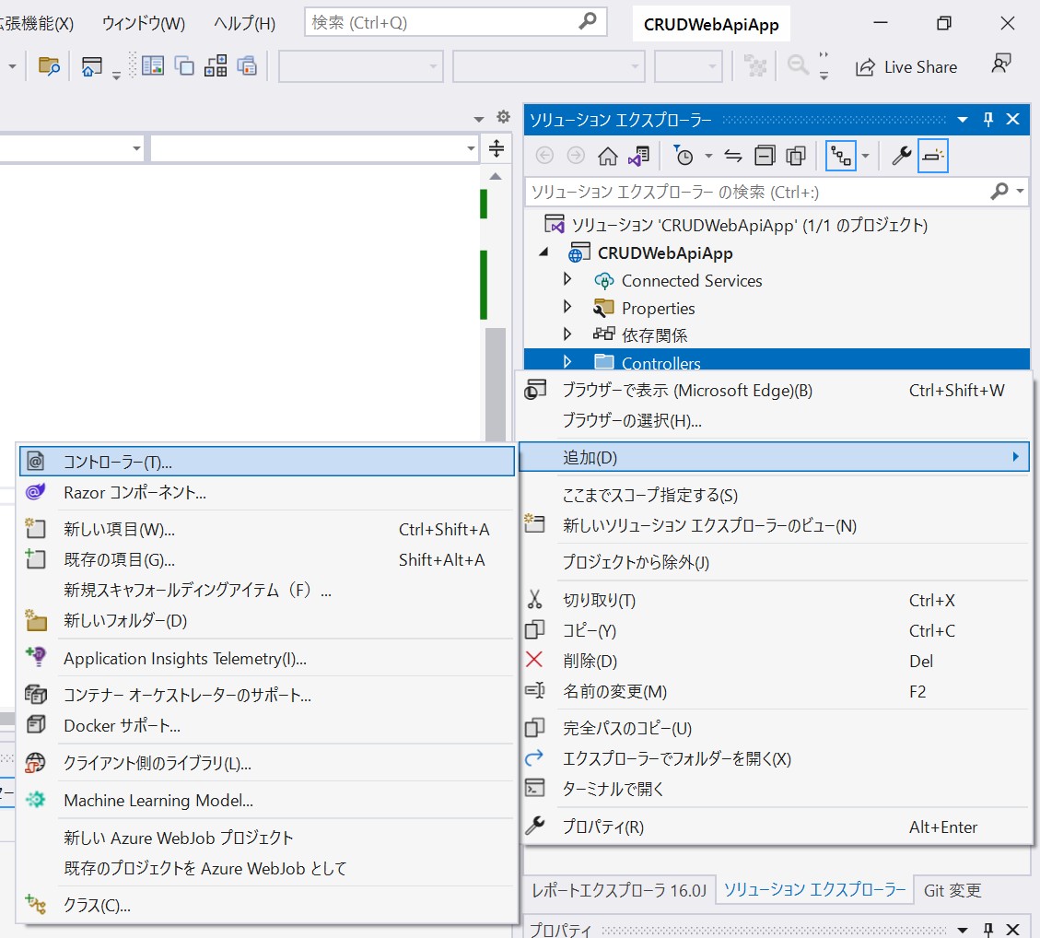Click the stacked windows toolbar icon
Screen dimensions: 1040x938
pyautogui.click(x=247, y=65)
